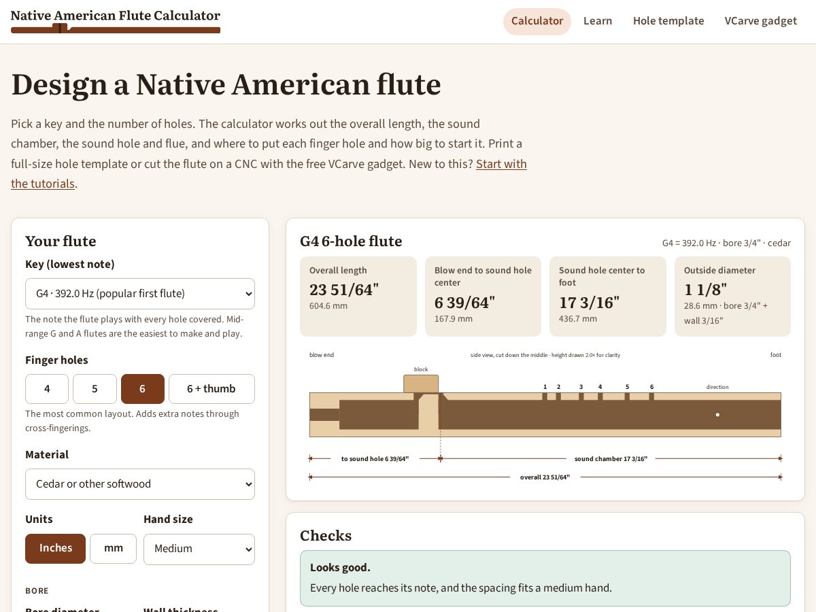Click the block piece in the flute diagram
Screen dimensions: 816x612
click(421, 384)
